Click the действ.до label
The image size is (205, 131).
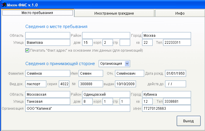[155, 84]
